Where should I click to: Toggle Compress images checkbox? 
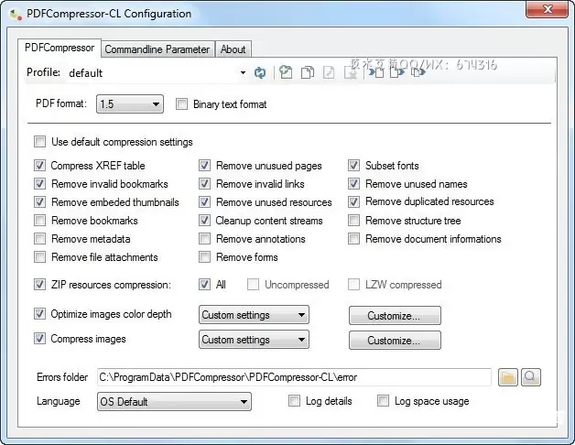click(x=39, y=339)
